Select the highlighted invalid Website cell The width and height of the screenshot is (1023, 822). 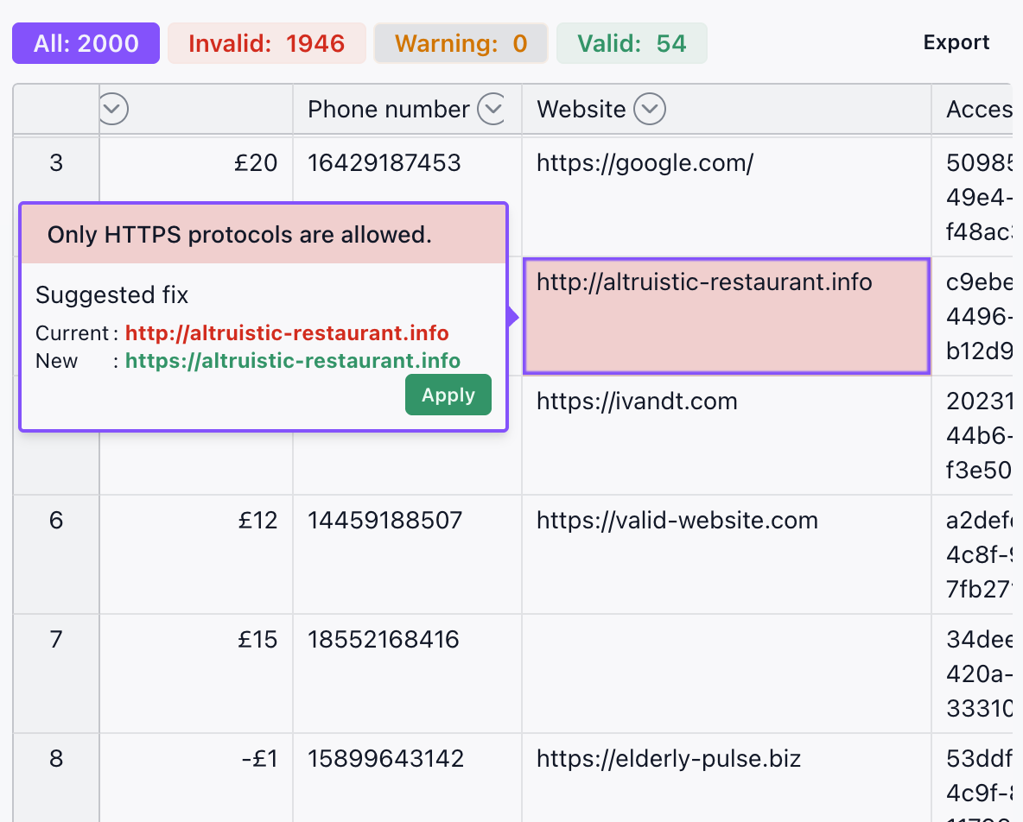tap(726, 316)
